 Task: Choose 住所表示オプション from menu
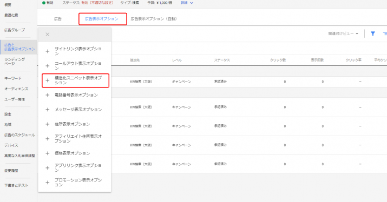(x=75, y=124)
